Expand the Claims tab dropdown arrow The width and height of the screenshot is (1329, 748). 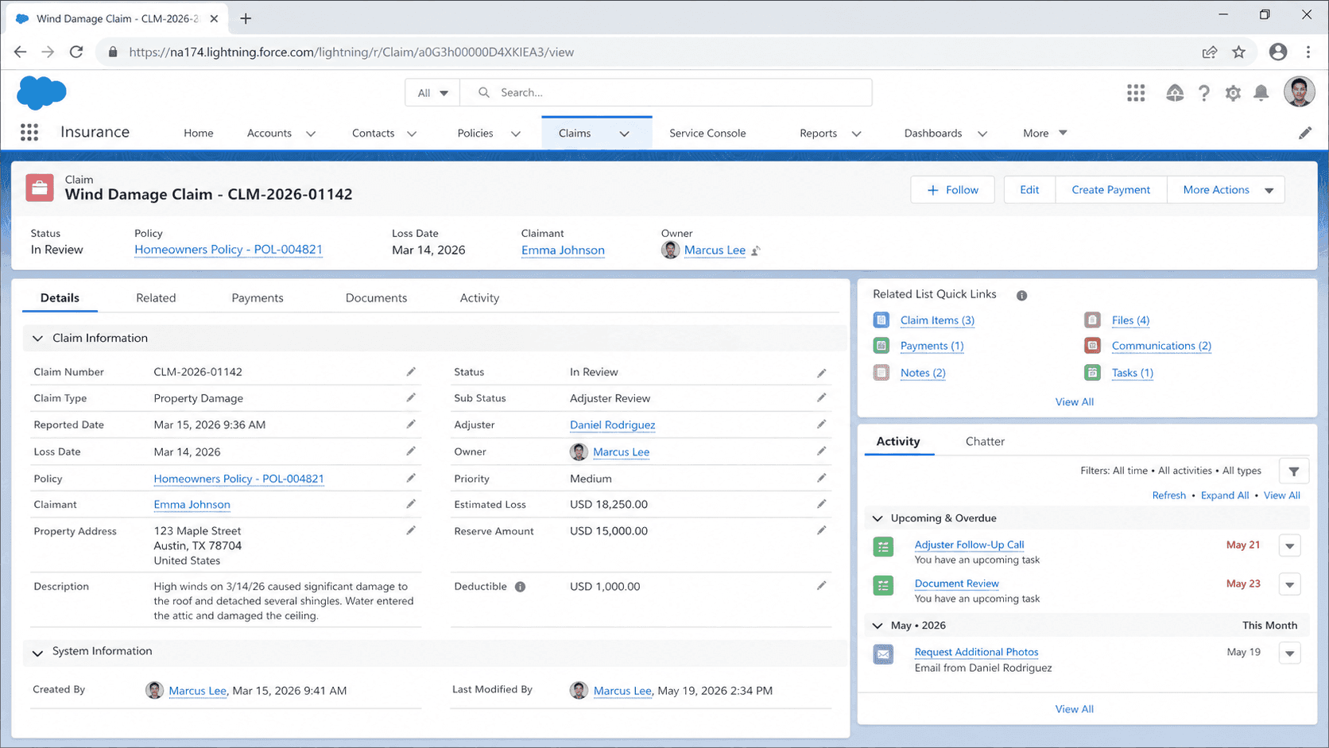pos(625,134)
